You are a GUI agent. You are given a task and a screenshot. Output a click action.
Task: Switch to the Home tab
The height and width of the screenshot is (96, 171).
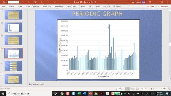[x=11, y=6]
